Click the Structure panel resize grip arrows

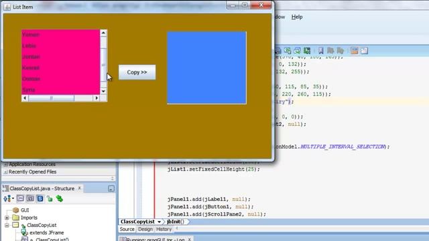click(x=113, y=179)
